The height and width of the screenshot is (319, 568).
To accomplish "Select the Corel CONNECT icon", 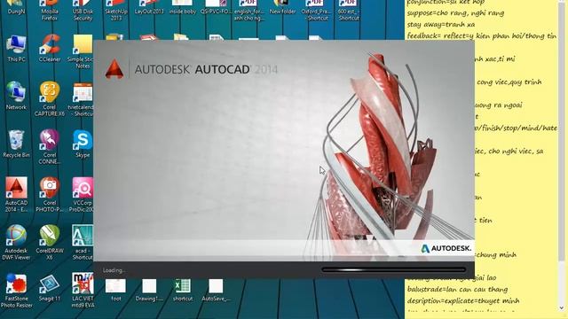I will click(x=50, y=147).
